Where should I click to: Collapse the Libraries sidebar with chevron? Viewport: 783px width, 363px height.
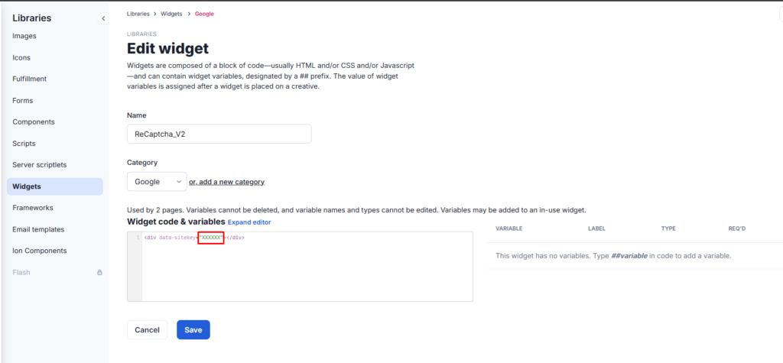[103, 18]
